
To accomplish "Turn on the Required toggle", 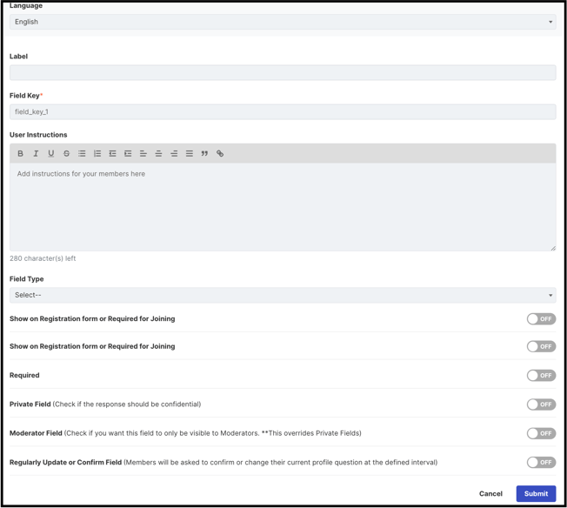I will [x=541, y=375].
